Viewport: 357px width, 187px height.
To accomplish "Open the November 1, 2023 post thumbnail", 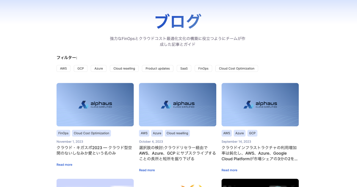I will pyautogui.click(x=95, y=104).
